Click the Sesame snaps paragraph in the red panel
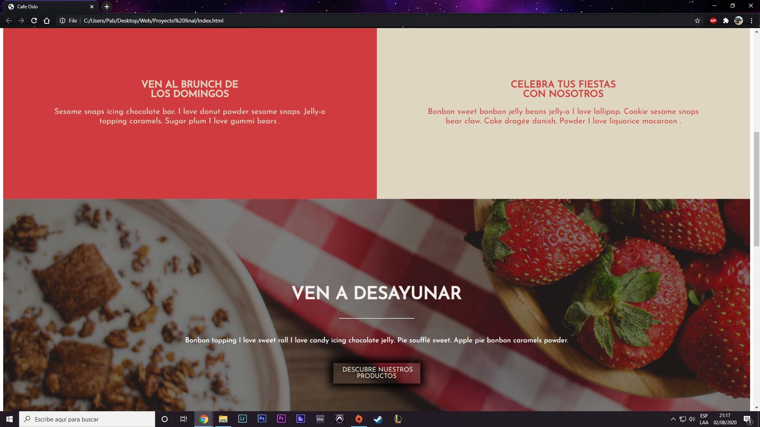The width and height of the screenshot is (760, 427). [x=190, y=116]
